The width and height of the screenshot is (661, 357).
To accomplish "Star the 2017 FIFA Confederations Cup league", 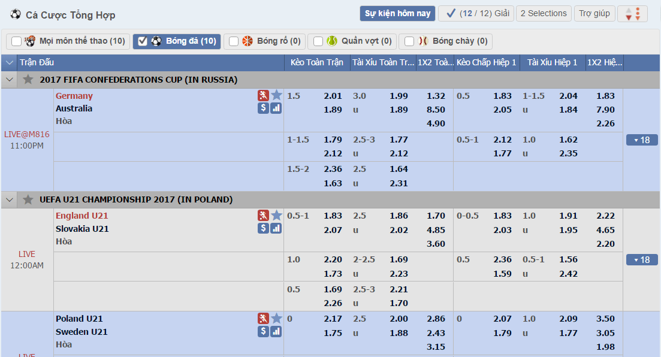I will (x=28, y=79).
